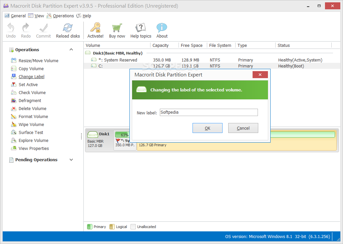Choose Format Volume operation
Viewport: 343px width, 244px height.
[29, 117]
